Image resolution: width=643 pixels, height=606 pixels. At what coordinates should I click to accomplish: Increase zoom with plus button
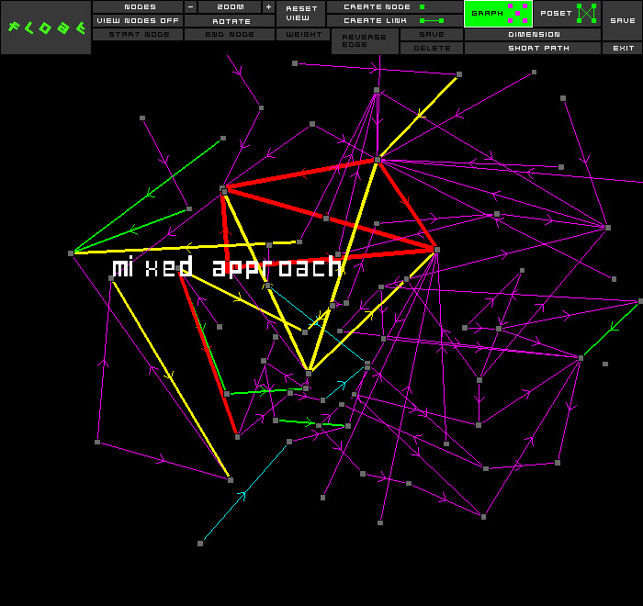click(268, 7)
